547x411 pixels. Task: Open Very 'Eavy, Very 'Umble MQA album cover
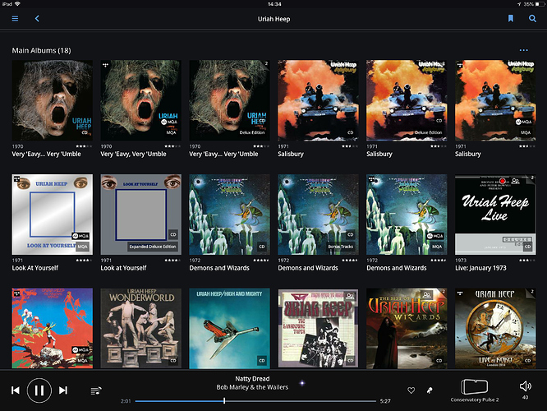click(x=141, y=100)
